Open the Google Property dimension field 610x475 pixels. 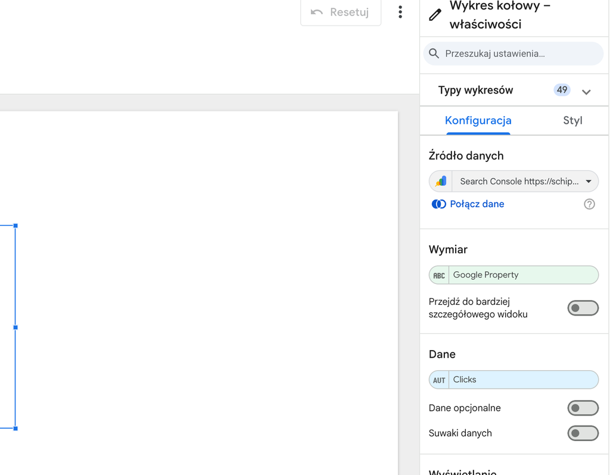(x=513, y=275)
